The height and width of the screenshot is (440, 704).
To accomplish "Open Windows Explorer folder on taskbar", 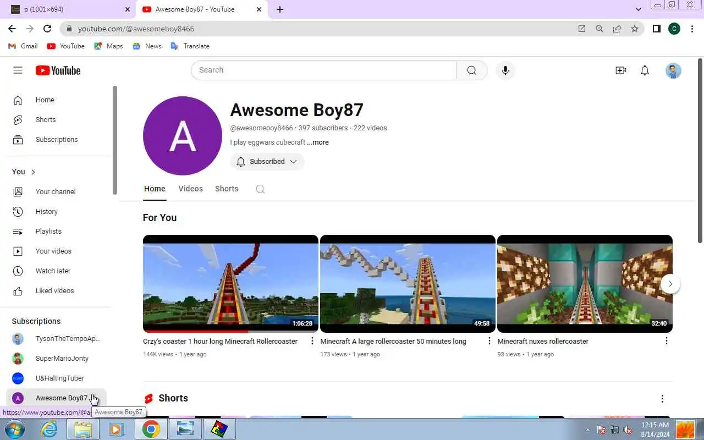I will point(83,429).
